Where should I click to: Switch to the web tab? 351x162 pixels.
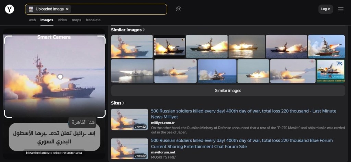(32, 20)
